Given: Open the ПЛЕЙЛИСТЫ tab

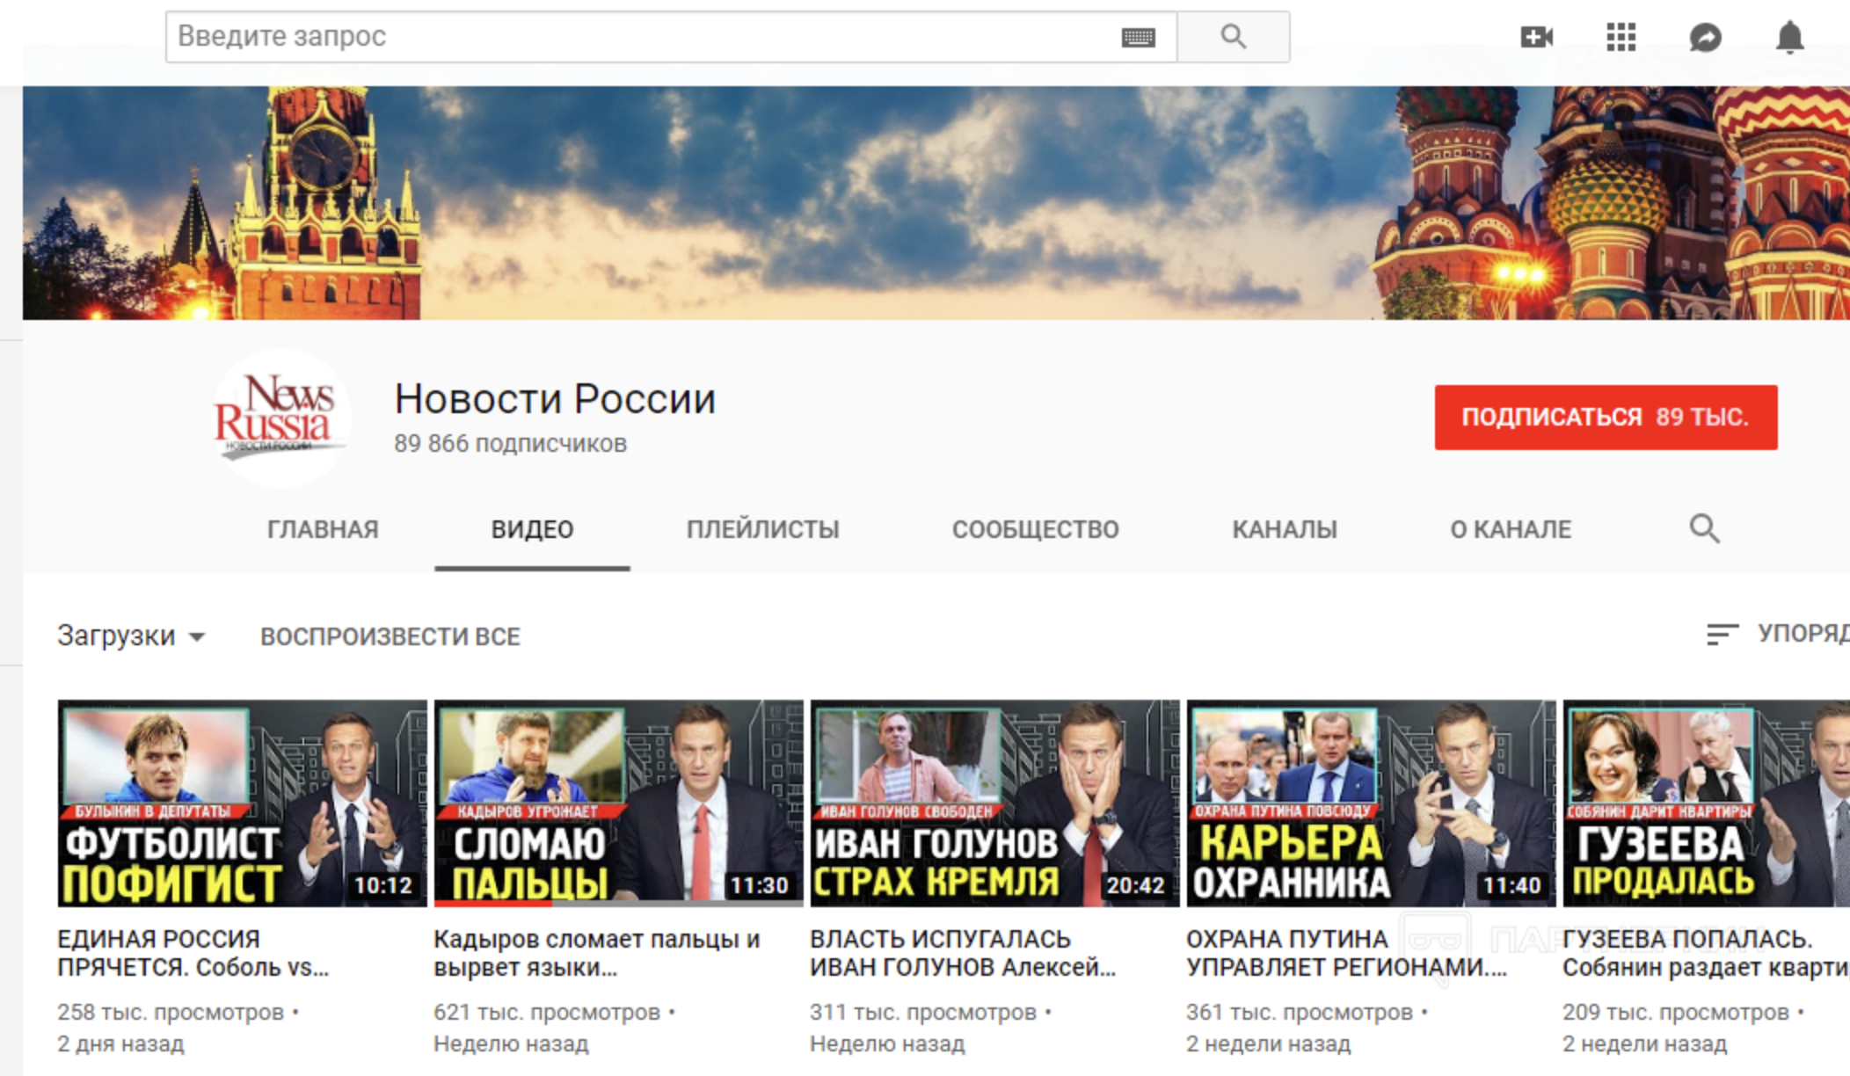Looking at the screenshot, I should 762,529.
